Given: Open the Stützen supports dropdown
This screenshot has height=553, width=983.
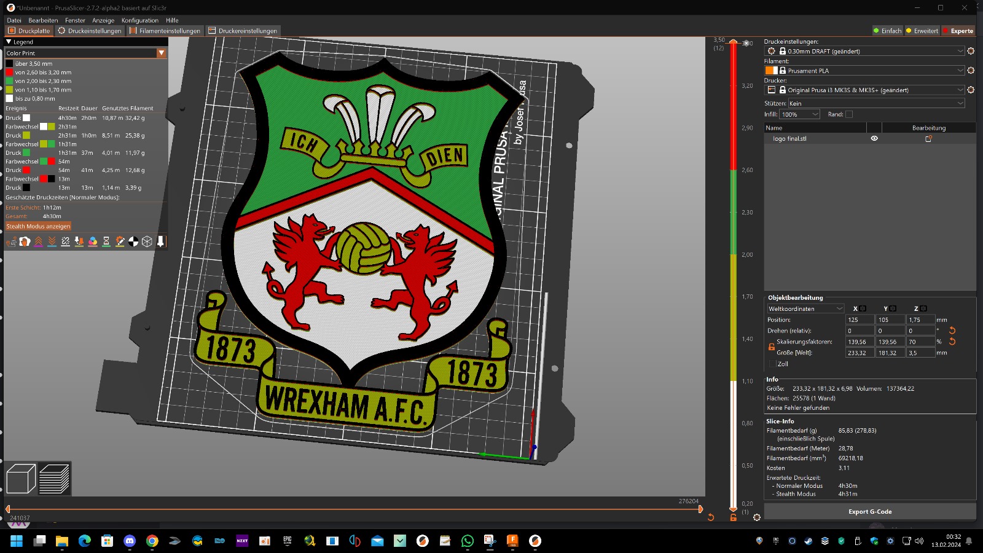Looking at the screenshot, I should click(876, 103).
